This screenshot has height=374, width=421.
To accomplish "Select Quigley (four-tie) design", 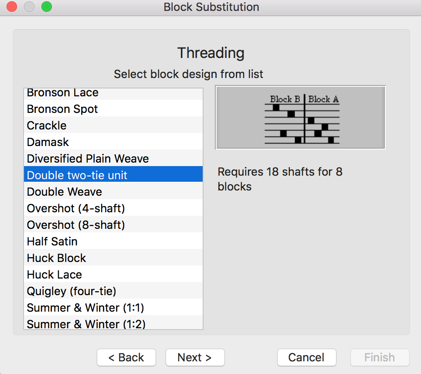I will coord(71,291).
